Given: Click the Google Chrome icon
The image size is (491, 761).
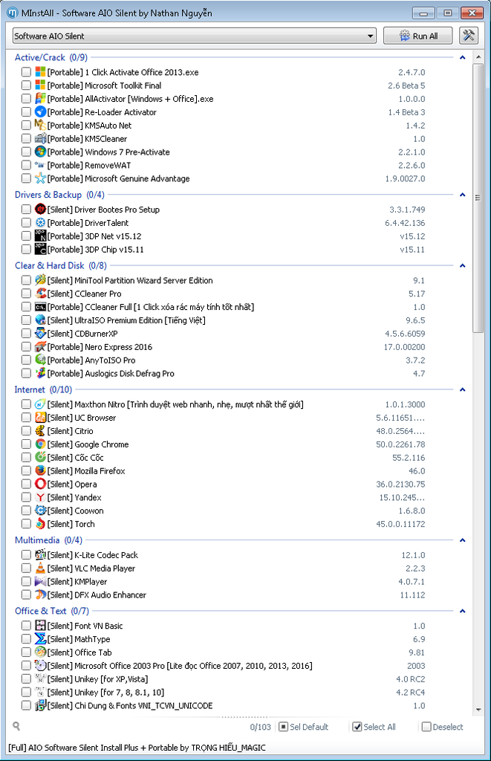Looking at the screenshot, I should coord(40,444).
